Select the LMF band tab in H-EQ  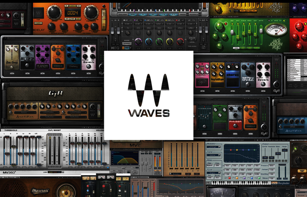(149, 20)
